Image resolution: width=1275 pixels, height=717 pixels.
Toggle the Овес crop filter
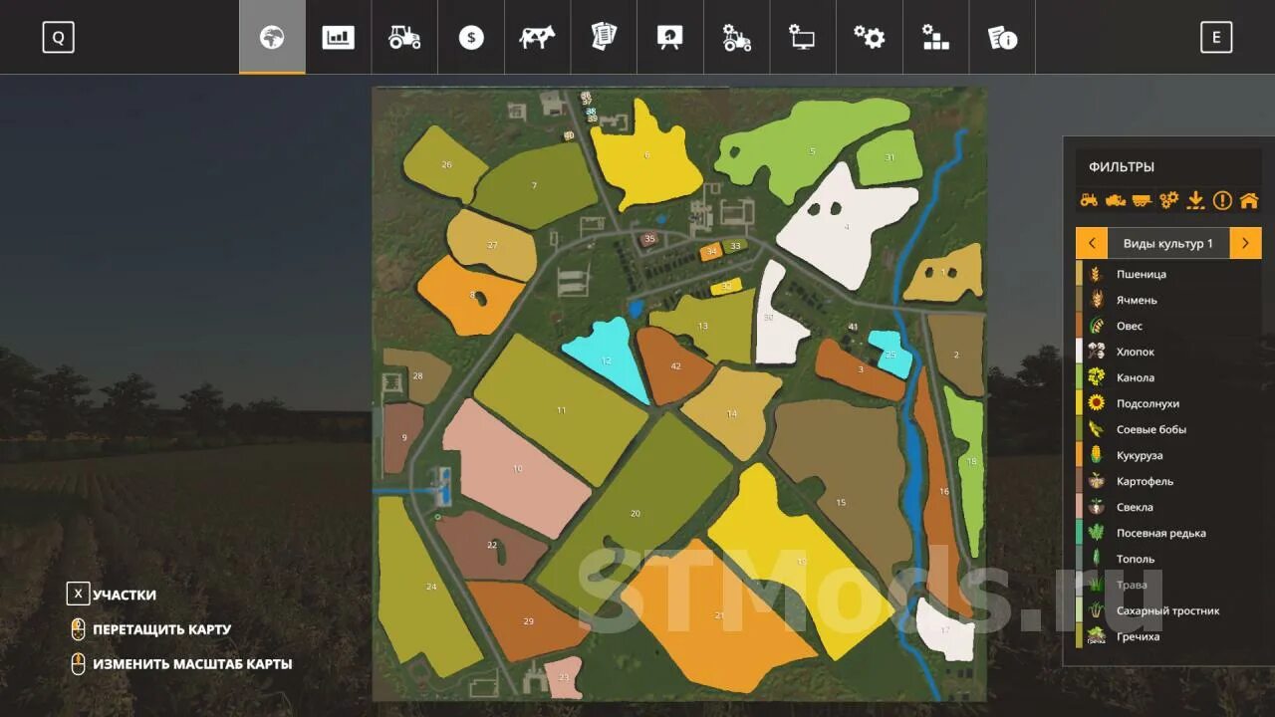tap(1168, 326)
